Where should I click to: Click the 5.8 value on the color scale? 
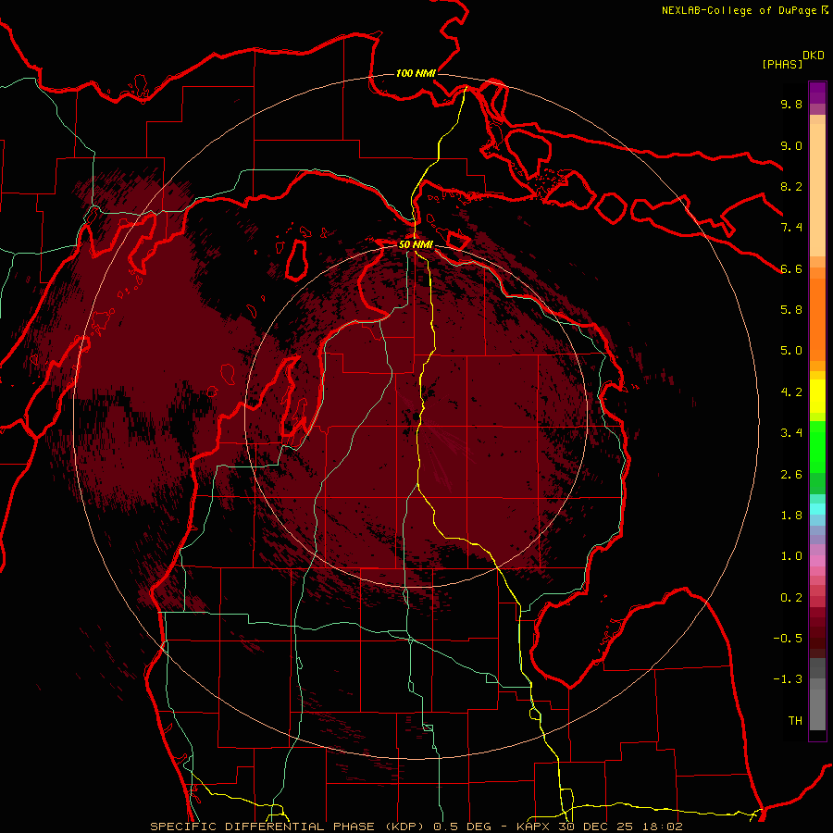coord(791,310)
